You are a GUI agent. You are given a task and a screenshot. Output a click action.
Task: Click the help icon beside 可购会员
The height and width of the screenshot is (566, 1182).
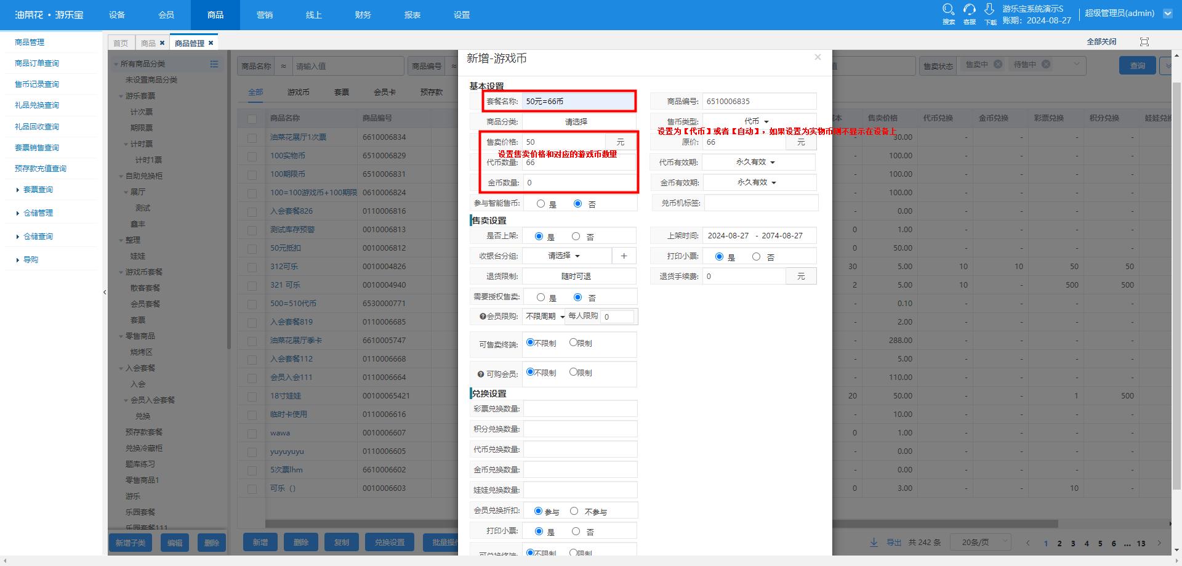coord(481,374)
